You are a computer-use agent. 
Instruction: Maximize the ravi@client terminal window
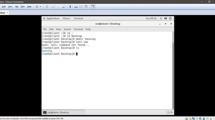166,24
